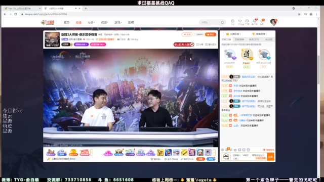
Task: Switch to the fourth ranking tab
Action: [269, 39]
